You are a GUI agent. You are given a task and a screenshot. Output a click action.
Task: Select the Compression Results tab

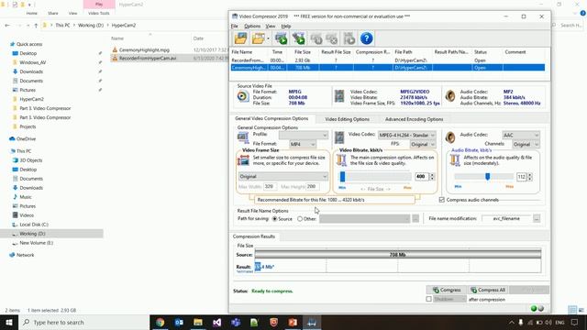point(254,236)
